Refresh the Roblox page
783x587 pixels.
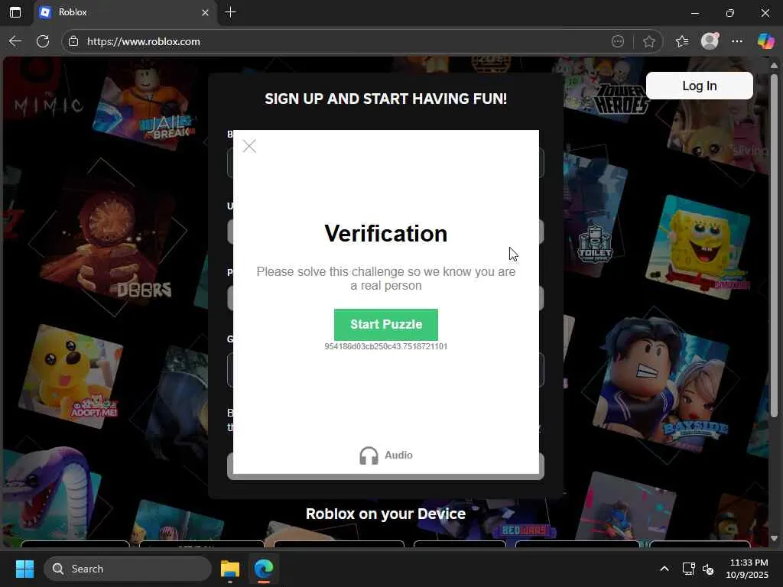(x=43, y=41)
